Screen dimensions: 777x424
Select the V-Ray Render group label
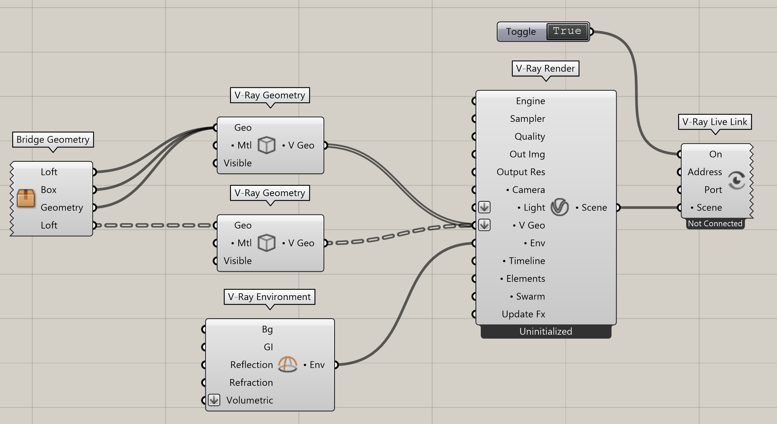pos(545,68)
